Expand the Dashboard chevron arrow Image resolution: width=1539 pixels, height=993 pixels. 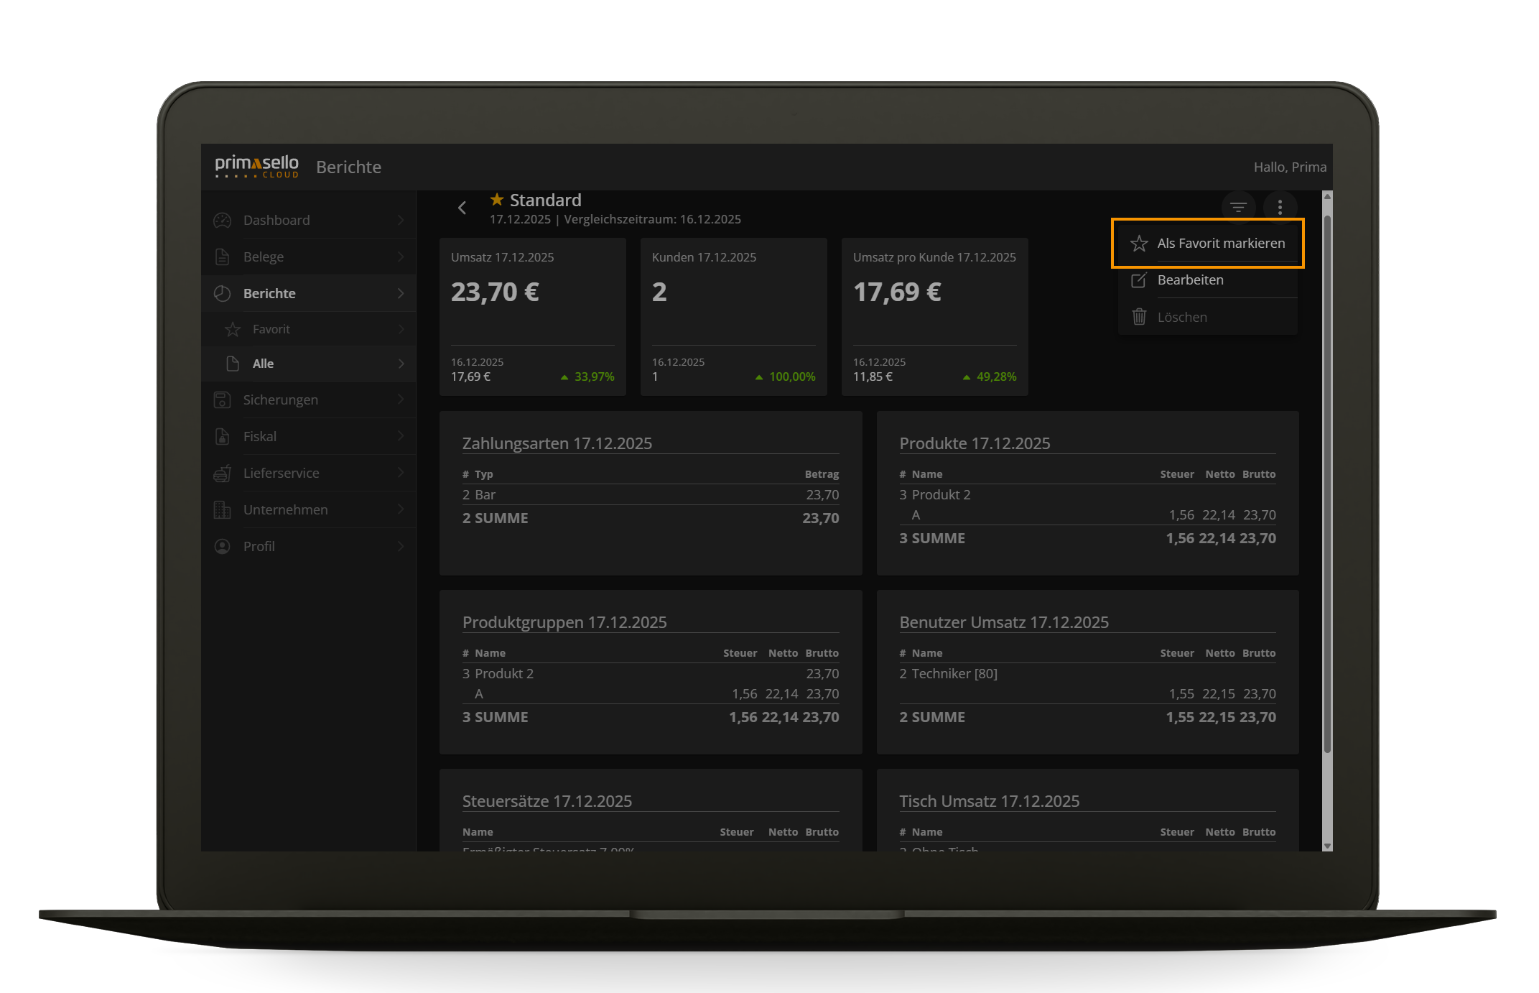(x=401, y=221)
